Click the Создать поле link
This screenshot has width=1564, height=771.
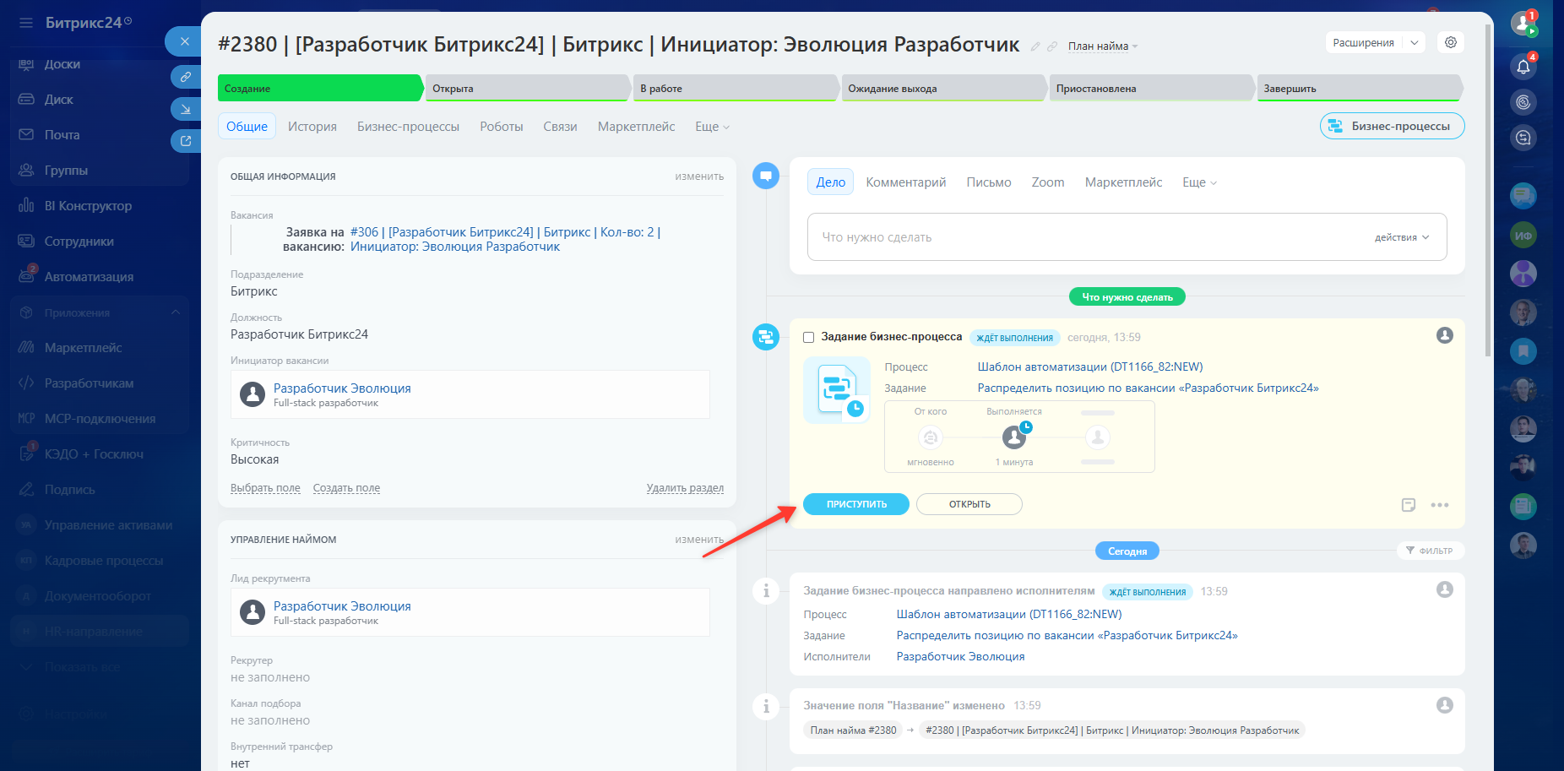[x=346, y=488]
